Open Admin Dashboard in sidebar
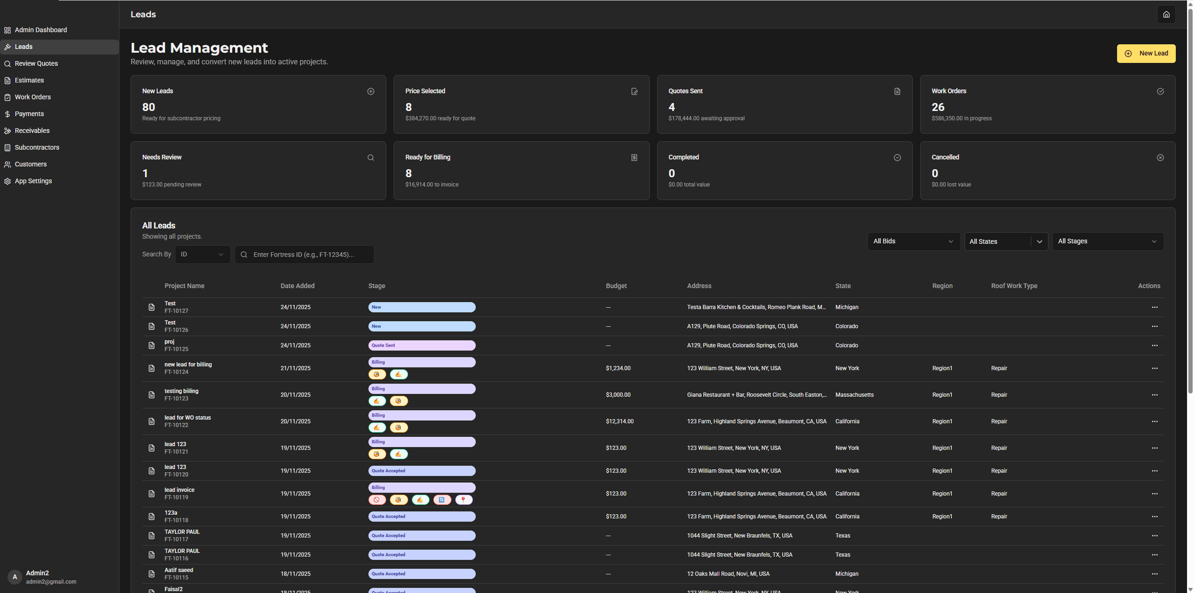The width and height of the screenshot is (1194, 593). tap(41, 30)
